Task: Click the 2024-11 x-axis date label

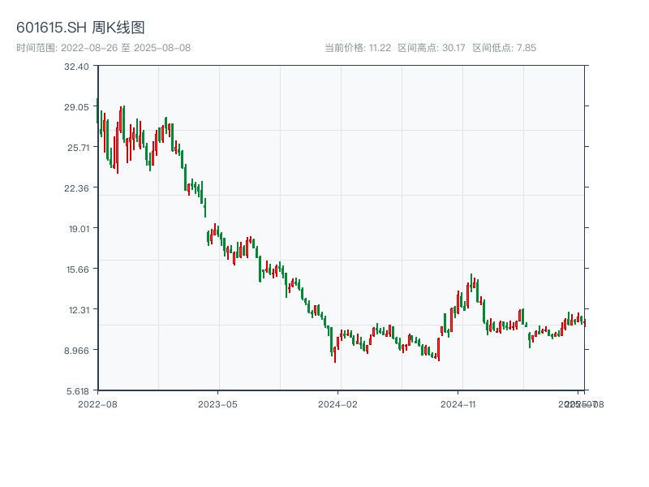Action: 458,403
